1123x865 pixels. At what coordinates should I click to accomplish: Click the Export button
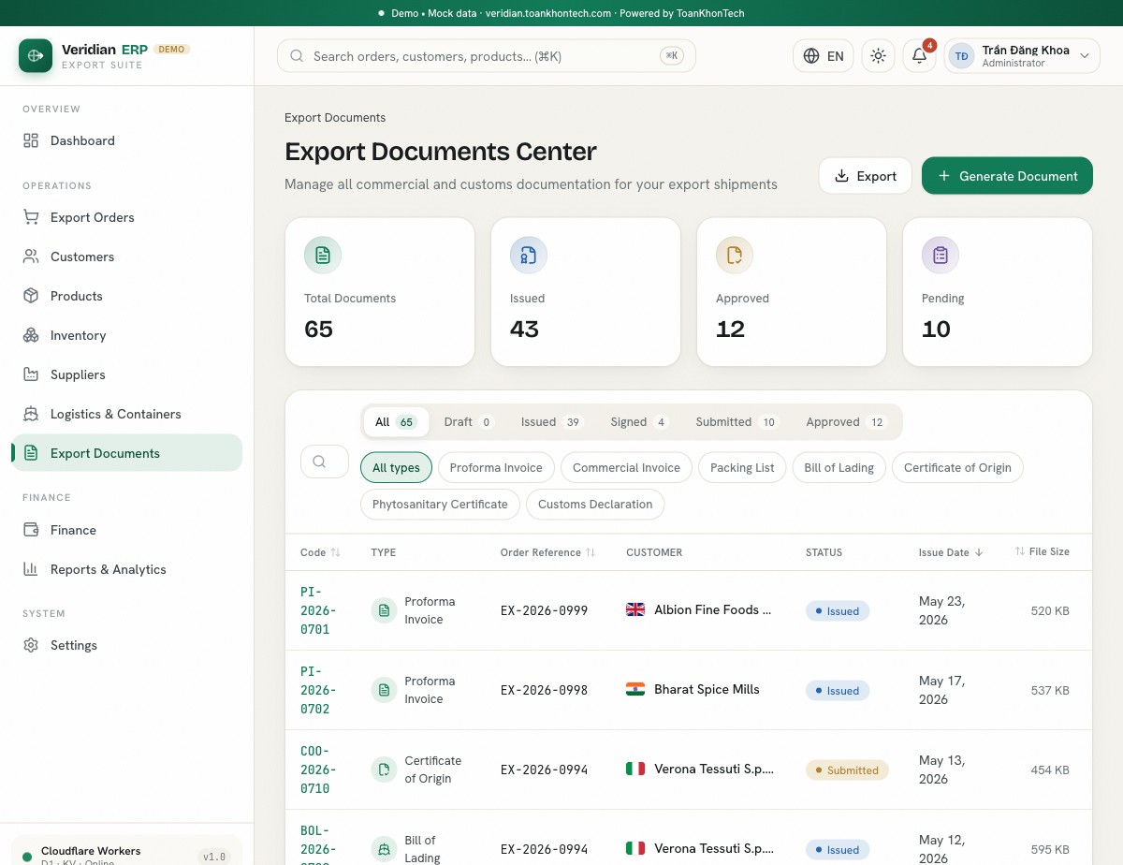tap(866, 176)
